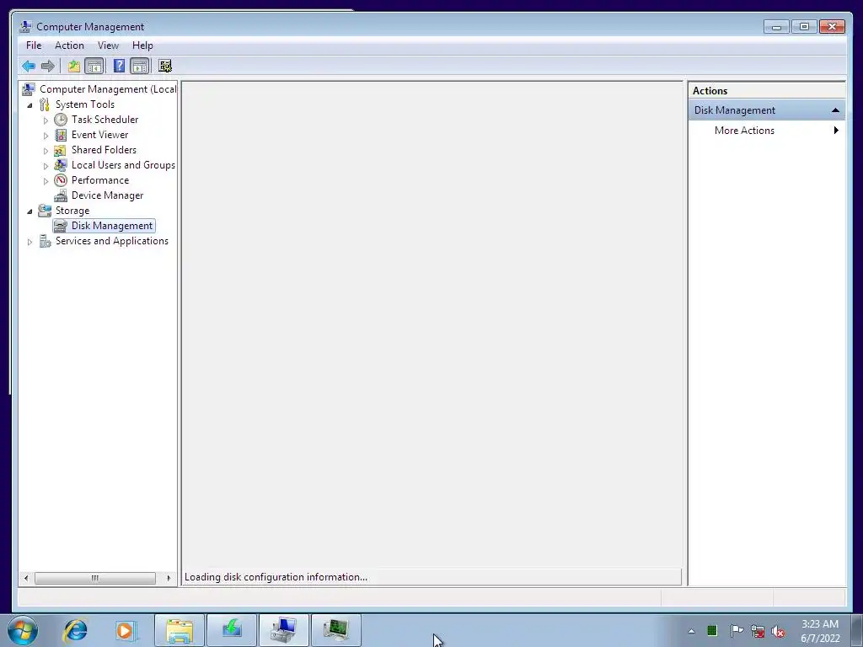
Task: Click More Actions in Actions pane
Action: pyautogui.click(x=744, y=131)
